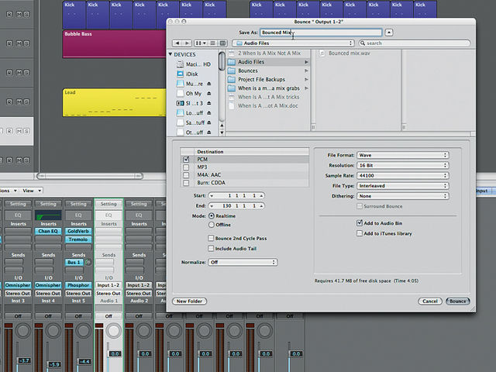
Task: Uncheck Add to Audio Bin
Action: click(x=360, y=223)
